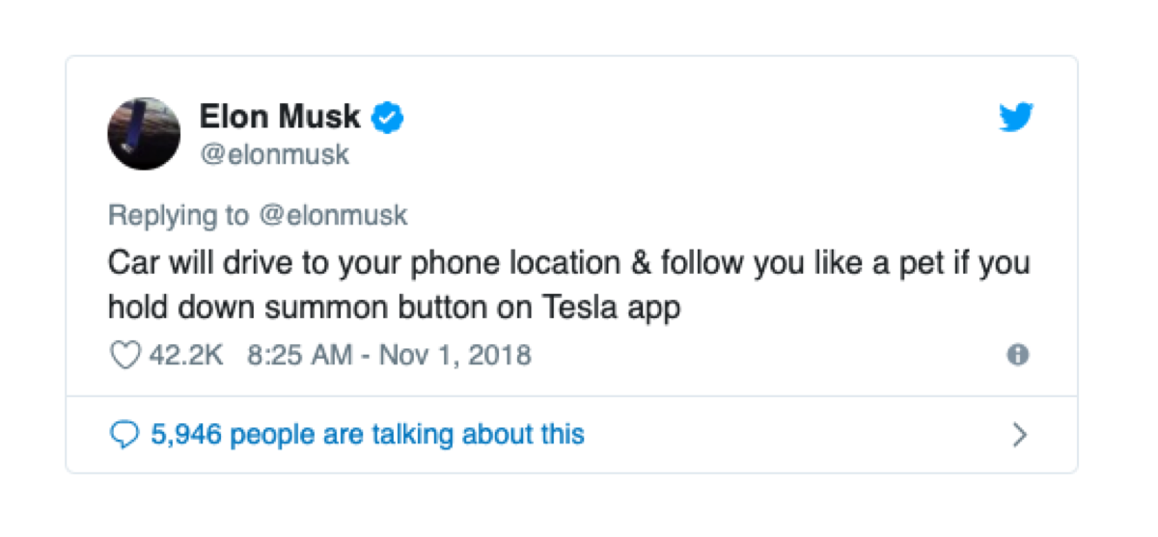Viewport: 1158px width, 537px height.
Task: Click the Nov 1, 2018 date
Action: point(455,355)
